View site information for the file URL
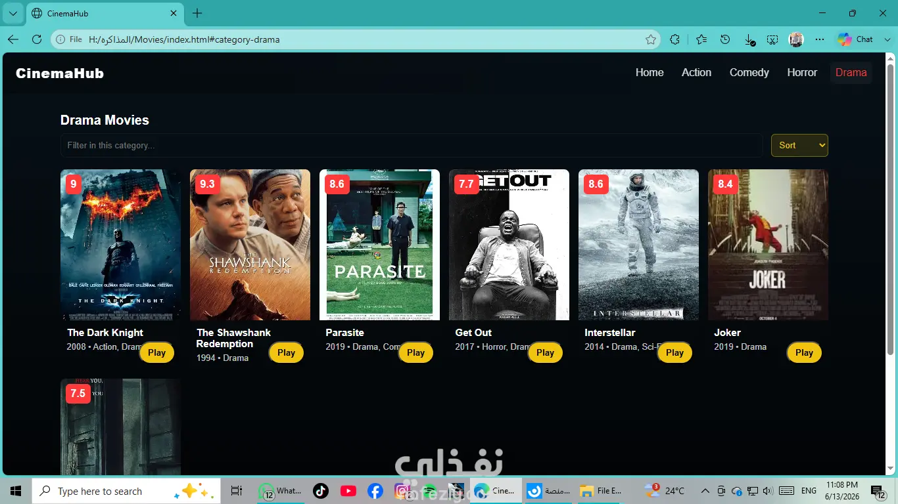This screenshot has width=898, height=504. click(x=69, y=39)
